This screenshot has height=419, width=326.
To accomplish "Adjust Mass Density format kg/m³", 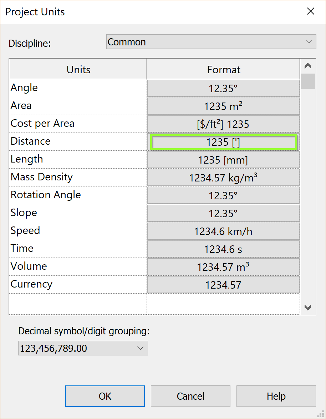I will (x=223, y=177).
